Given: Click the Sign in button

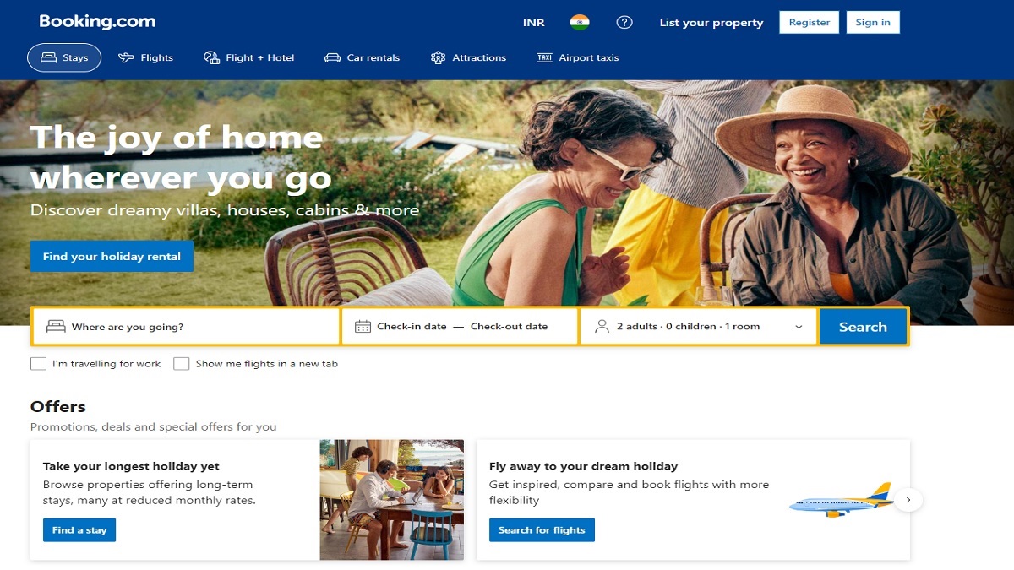Looking at the screenshot, I should point(873,23).
